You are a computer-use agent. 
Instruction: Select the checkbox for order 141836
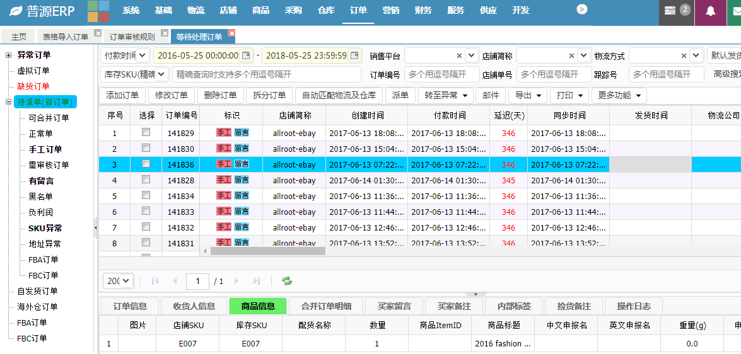(x=146, y=164)
